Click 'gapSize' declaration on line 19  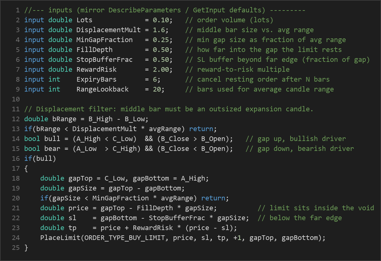click(x=82, y=188)
